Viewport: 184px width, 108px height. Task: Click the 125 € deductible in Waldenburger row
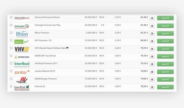pos(102,79)
